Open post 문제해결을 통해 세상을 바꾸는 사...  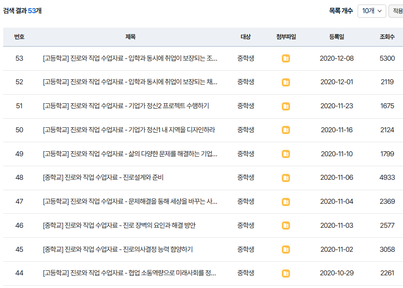(130, 202)
